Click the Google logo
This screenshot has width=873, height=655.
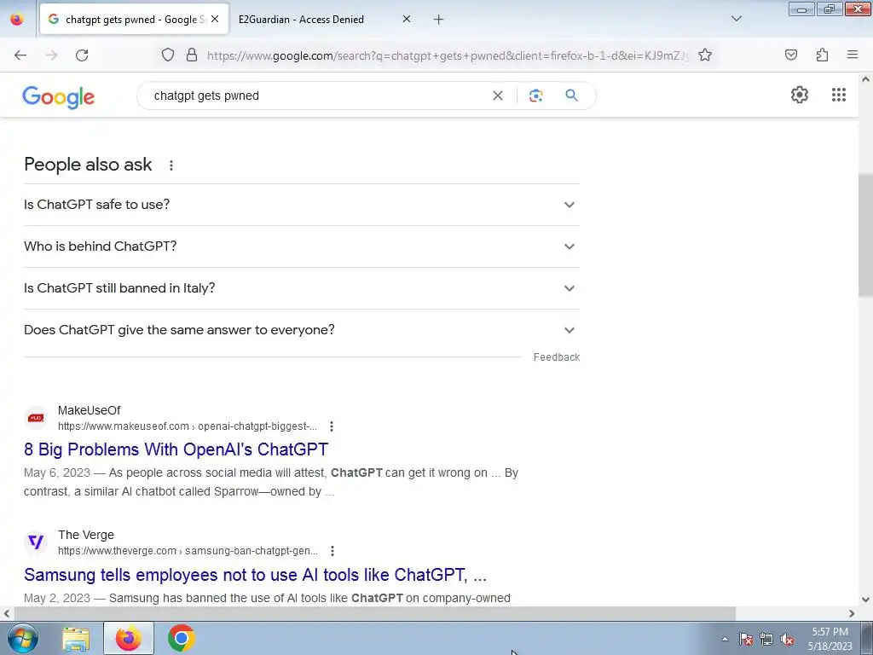[x=59, y=97]
